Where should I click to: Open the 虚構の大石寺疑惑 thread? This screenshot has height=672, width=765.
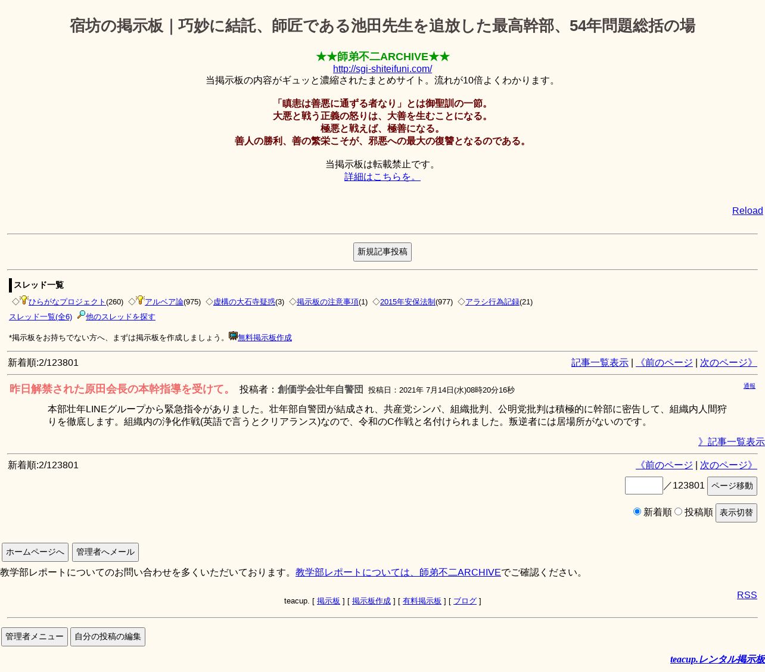click(x=244, y=302)
